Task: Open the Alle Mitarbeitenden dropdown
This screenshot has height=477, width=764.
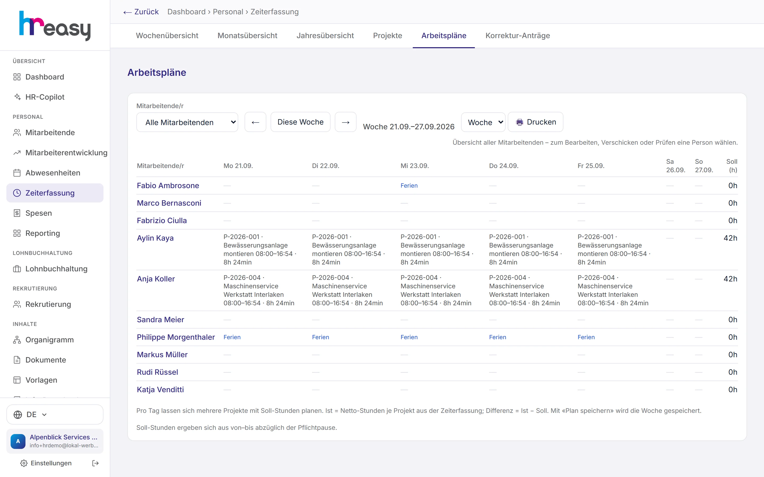Action: [187, 122]
